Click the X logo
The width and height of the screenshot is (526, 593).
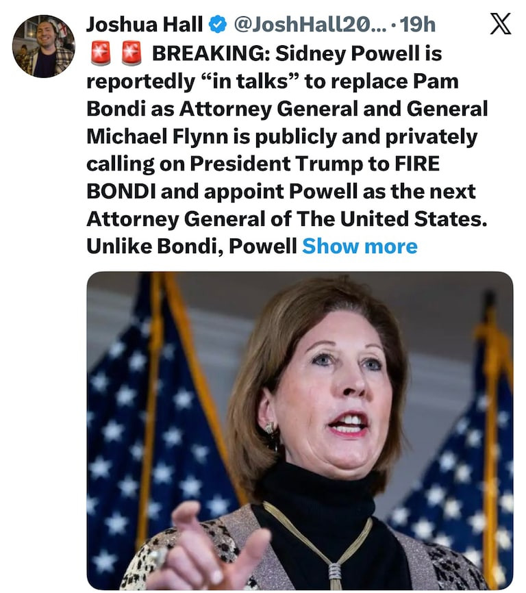(x=501, y=25)
